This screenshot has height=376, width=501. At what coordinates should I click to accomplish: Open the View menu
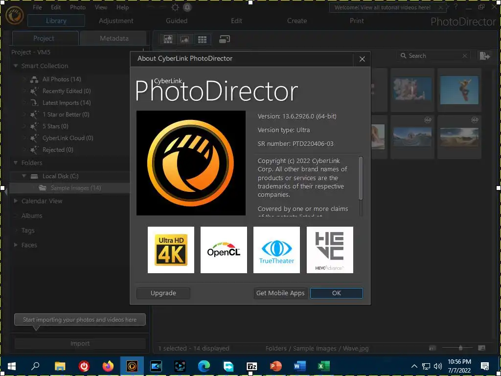tap(101, 7)
